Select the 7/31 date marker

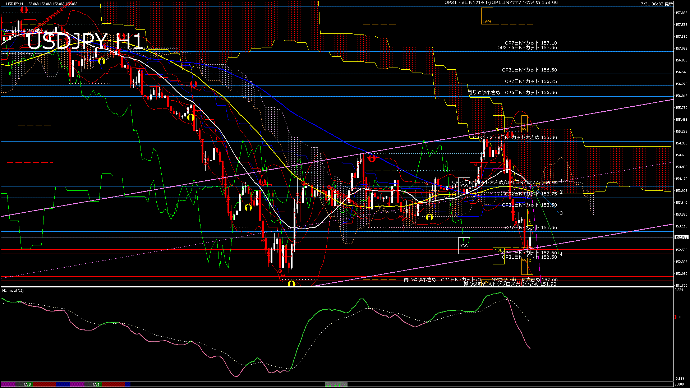click(96, 384)
